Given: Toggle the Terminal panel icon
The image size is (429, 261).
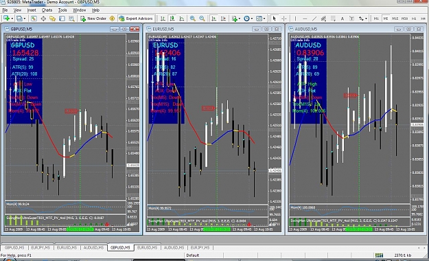Looking at the screenshot, I should point(62,19).
